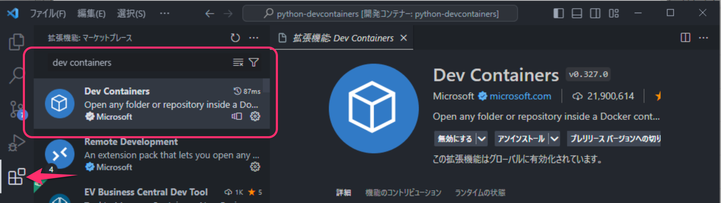Click the rating star in extension header

pyautogui.click(x=658, y=96)
